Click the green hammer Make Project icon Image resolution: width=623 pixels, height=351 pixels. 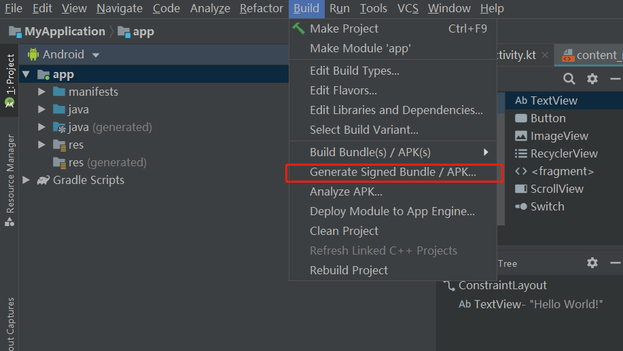coord(298,29)
